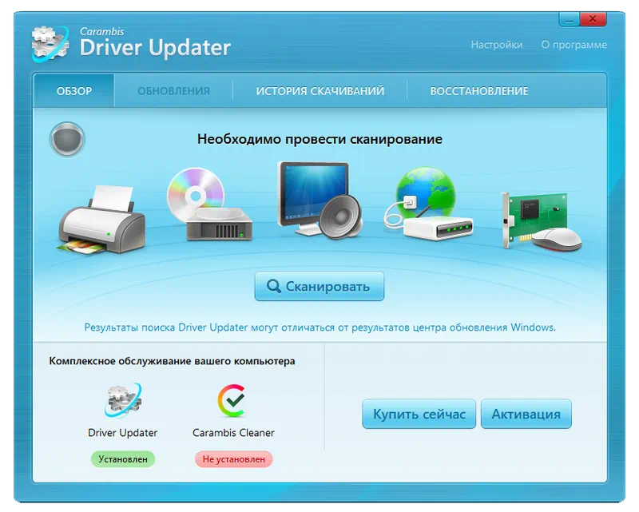The width and height of the screenshot is (639, 512).
Task: Click the Driver Updater product label
Action: pos(123,432)
